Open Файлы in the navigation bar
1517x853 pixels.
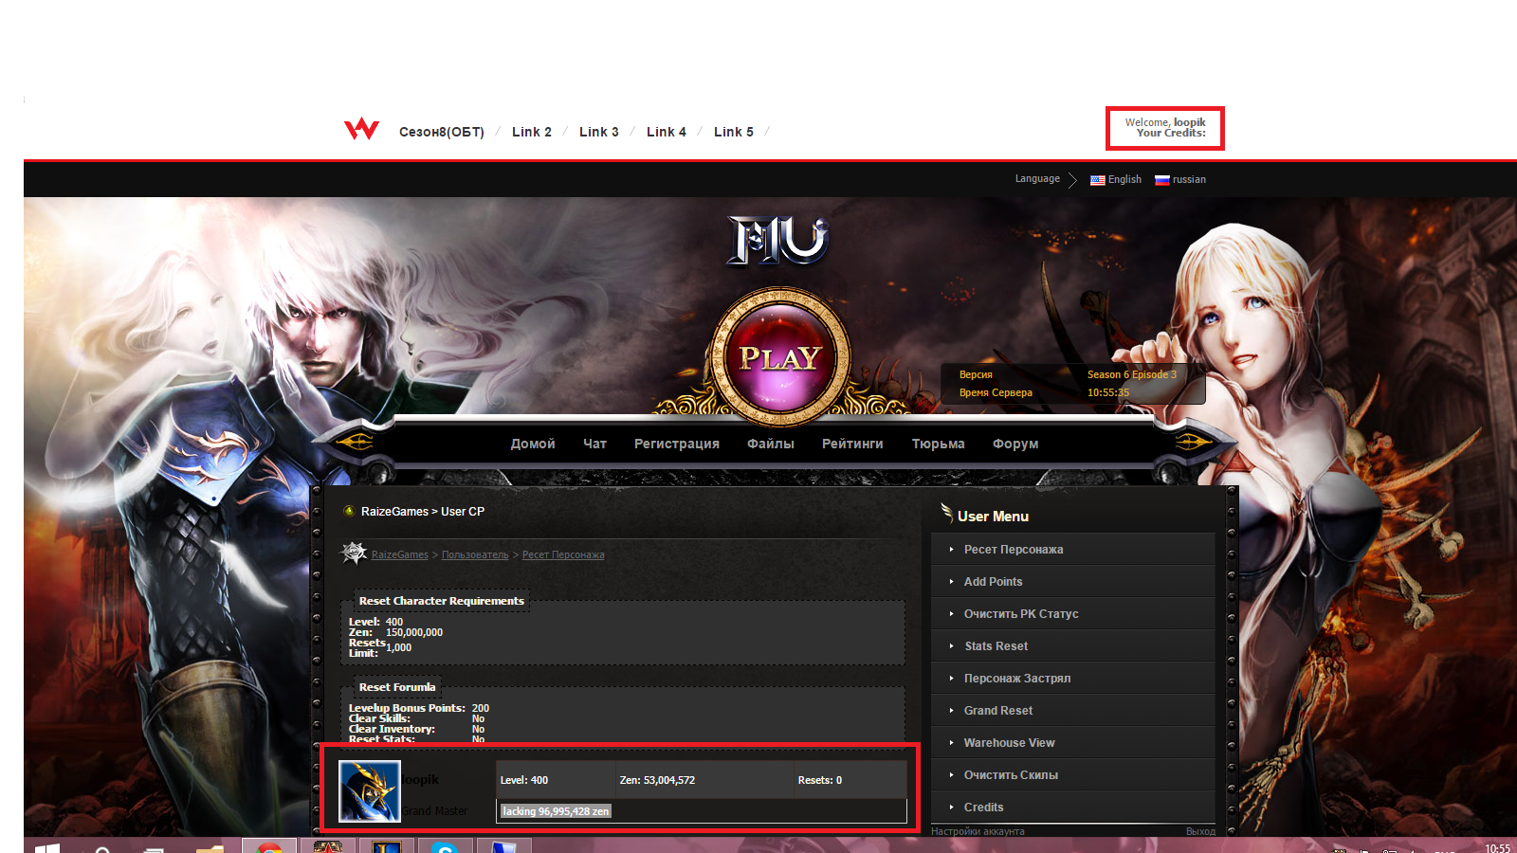[x=770, y=444]
